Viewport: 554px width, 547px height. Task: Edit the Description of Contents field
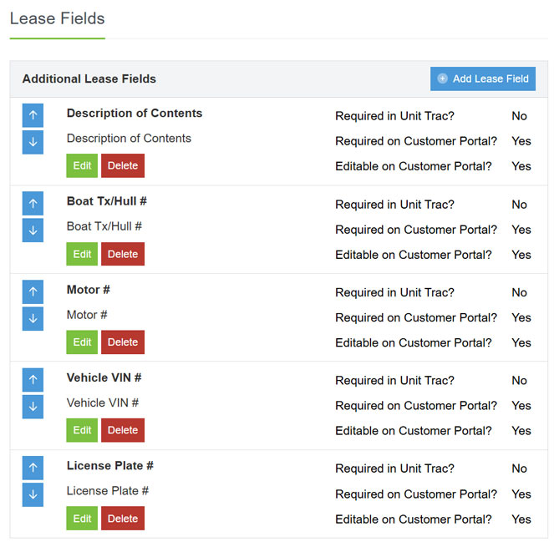coord(82,165)
